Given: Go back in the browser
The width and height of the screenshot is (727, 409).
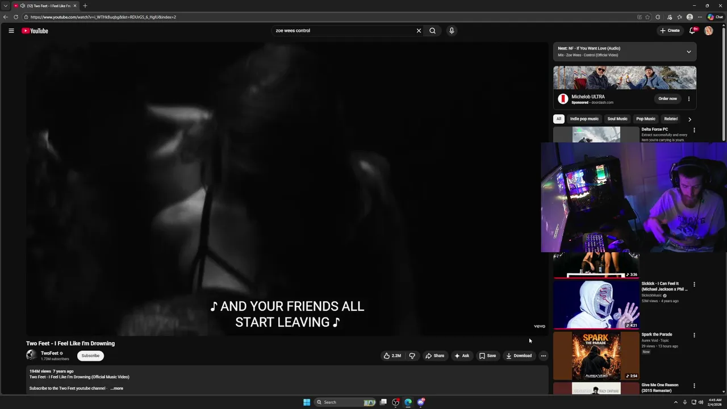Looking at the screenshot, I should pos(6,17).
